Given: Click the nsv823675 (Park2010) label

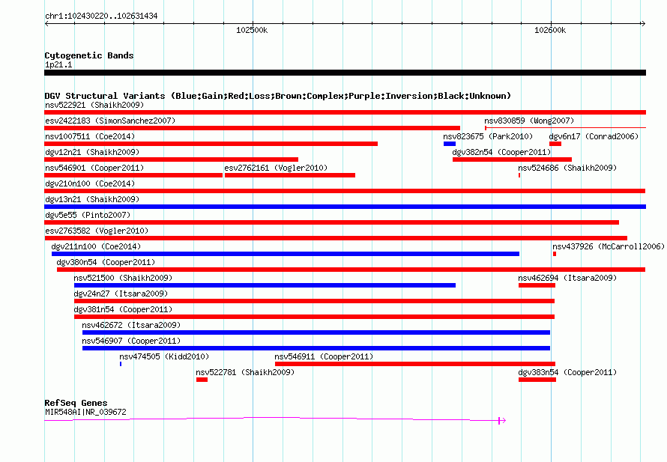Looking at the screenshot, I should [x=488, y=136].
